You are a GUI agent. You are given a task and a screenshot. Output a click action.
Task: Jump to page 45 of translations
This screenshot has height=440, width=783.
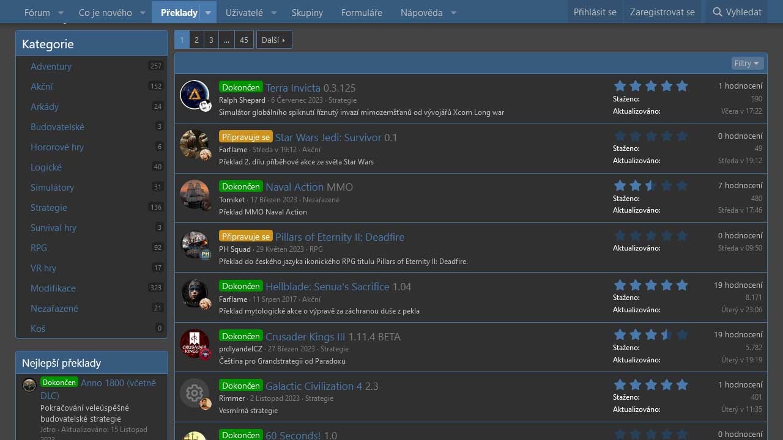244,40
